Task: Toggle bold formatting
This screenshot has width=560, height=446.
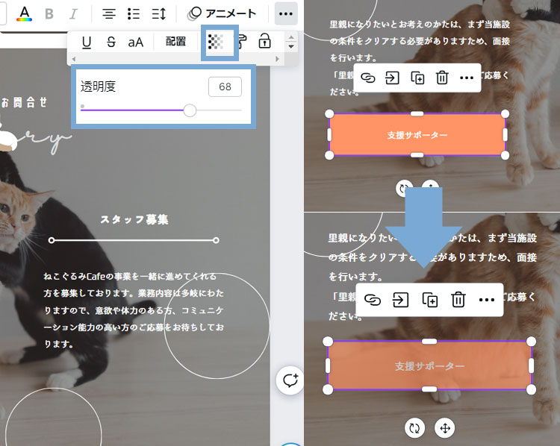Action: click(x=49, y=14)
